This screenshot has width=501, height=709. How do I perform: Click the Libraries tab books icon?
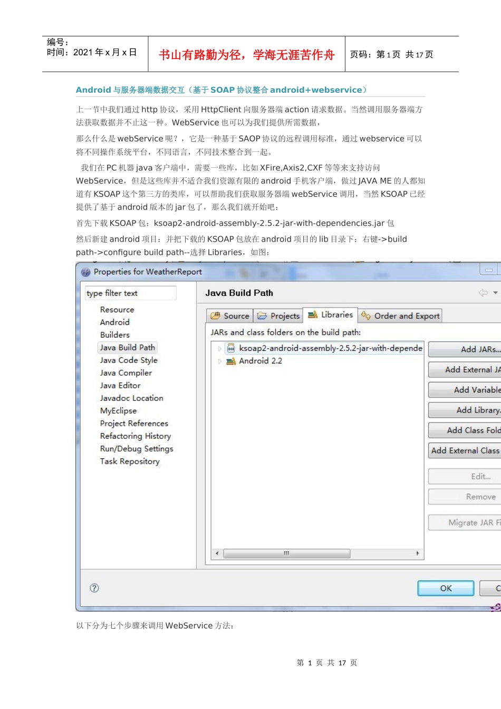pyautogui.click(x=313, y=314)
